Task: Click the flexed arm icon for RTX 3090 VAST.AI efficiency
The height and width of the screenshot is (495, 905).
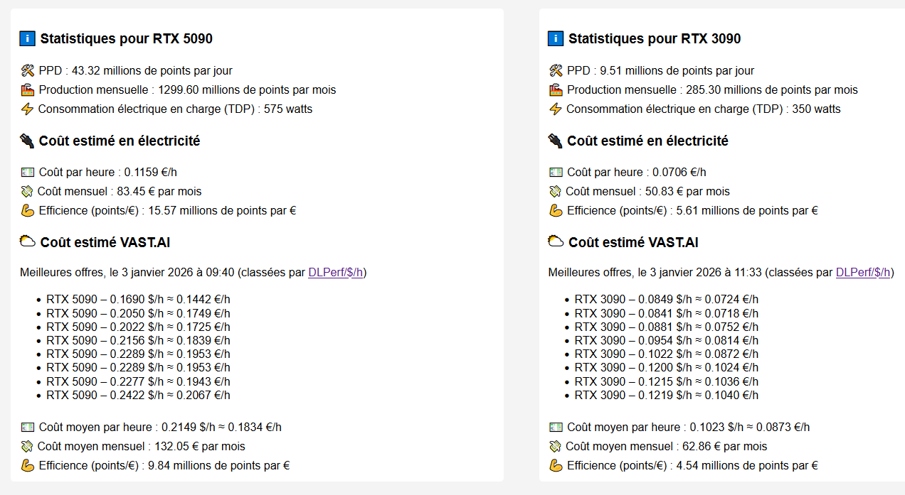Action: click(x=556, y=465)
